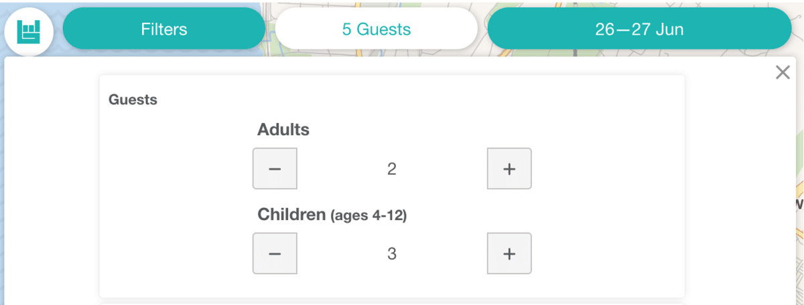Screen dimensions: 804x305
Task: Click the ages 4-12 note
Action: [x=369, y=216]
